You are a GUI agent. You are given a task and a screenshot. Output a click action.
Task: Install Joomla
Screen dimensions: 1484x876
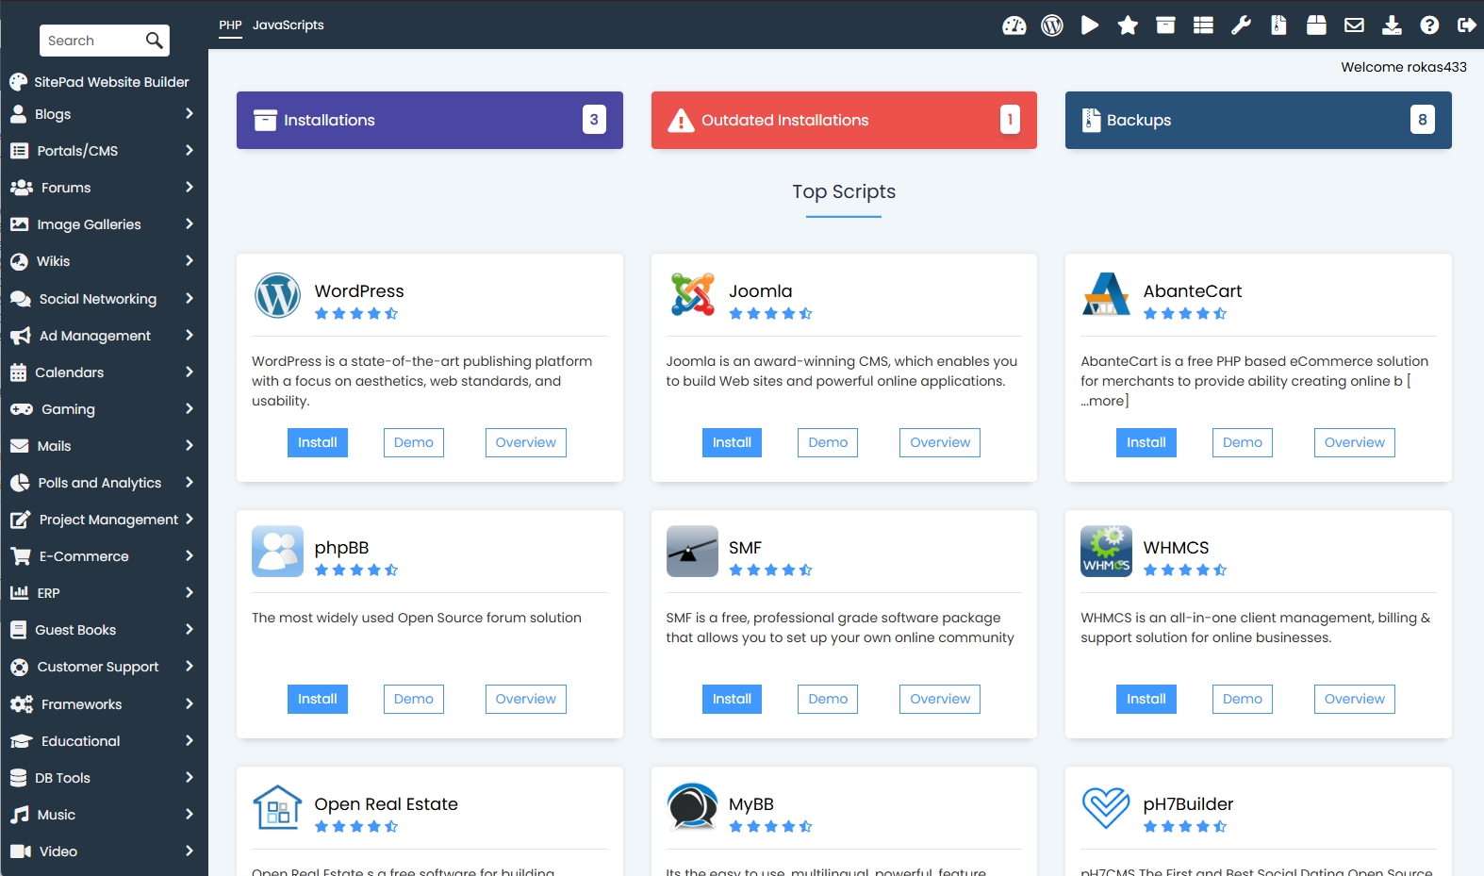[x=732, y=442]
